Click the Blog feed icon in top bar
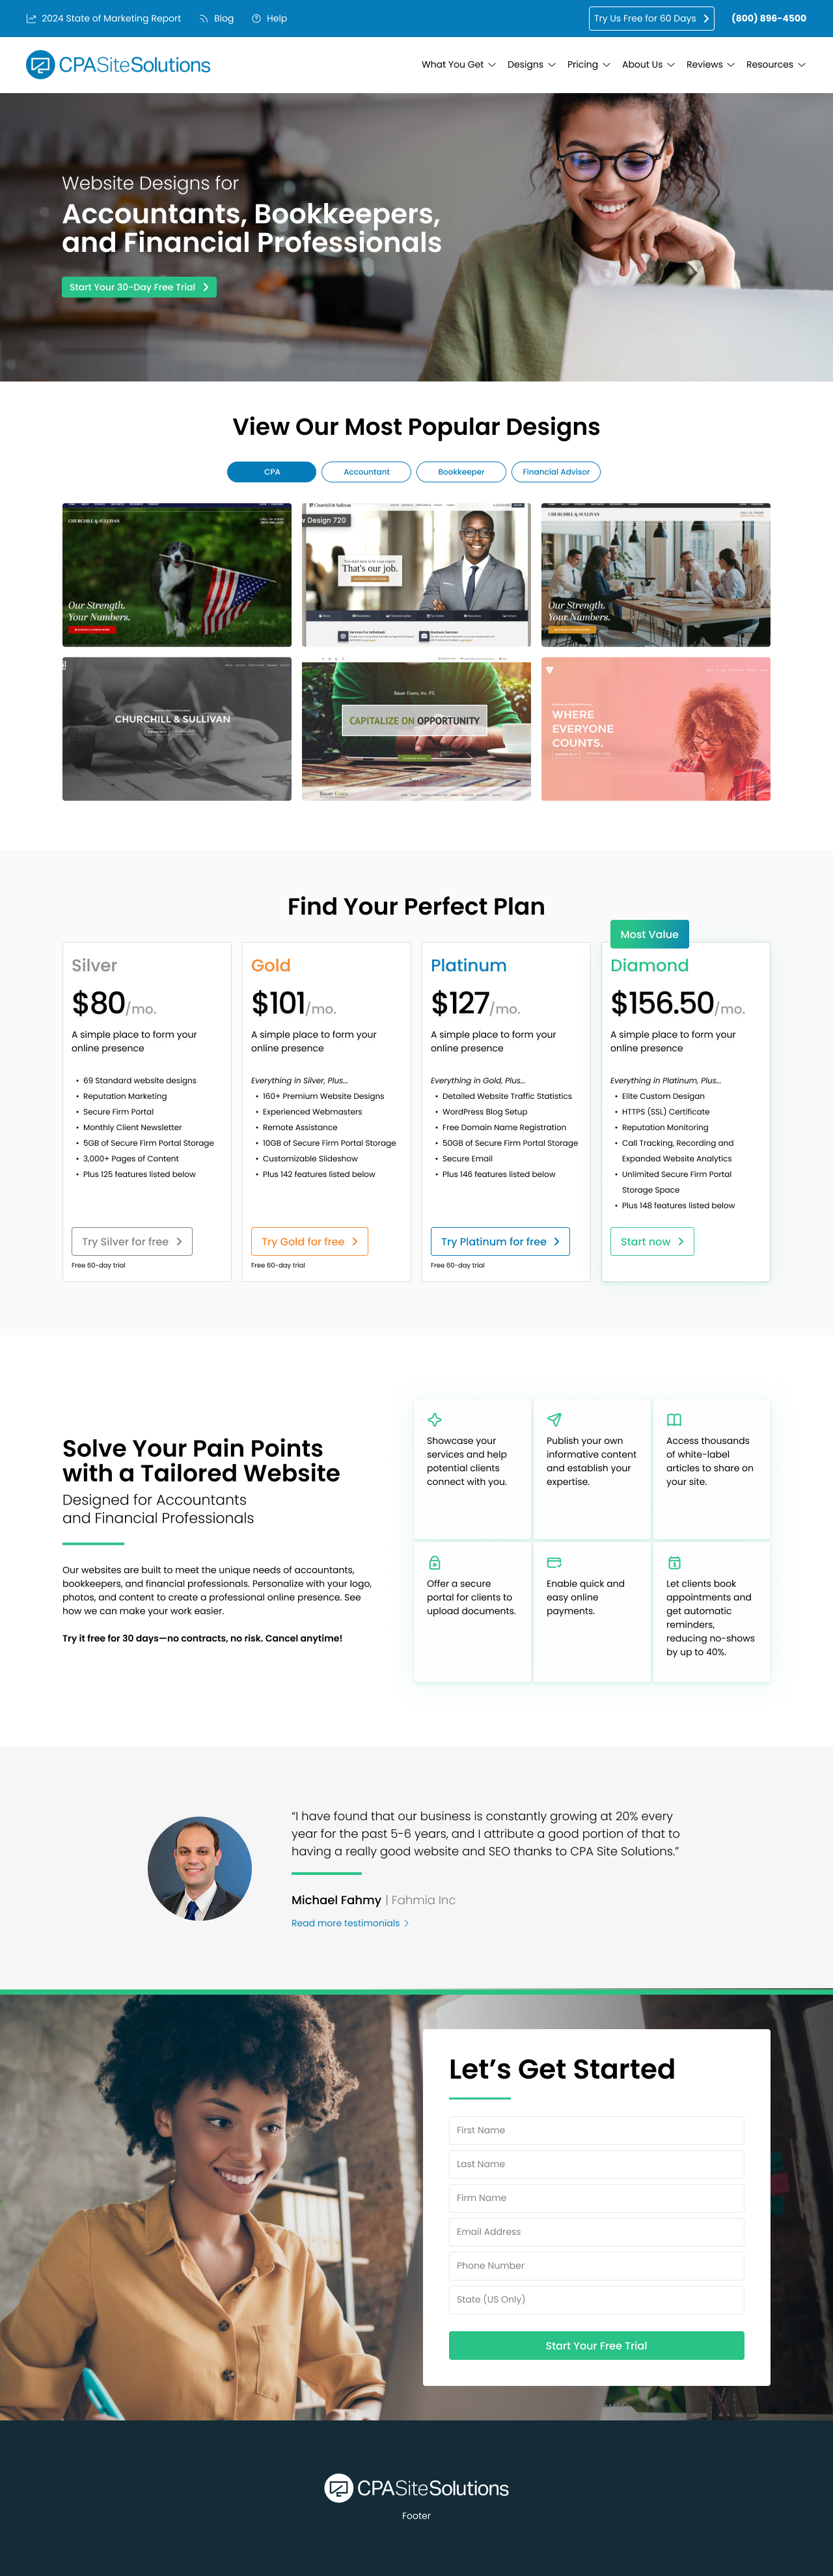This screenshot has height=2576, width=833. [204, 19]
